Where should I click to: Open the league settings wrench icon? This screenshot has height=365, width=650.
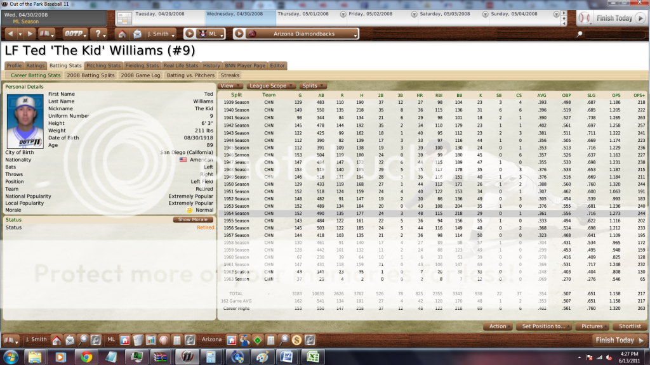[190, 340]
